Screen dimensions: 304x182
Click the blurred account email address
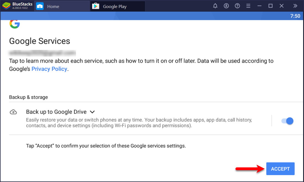(x=43, y=53)
